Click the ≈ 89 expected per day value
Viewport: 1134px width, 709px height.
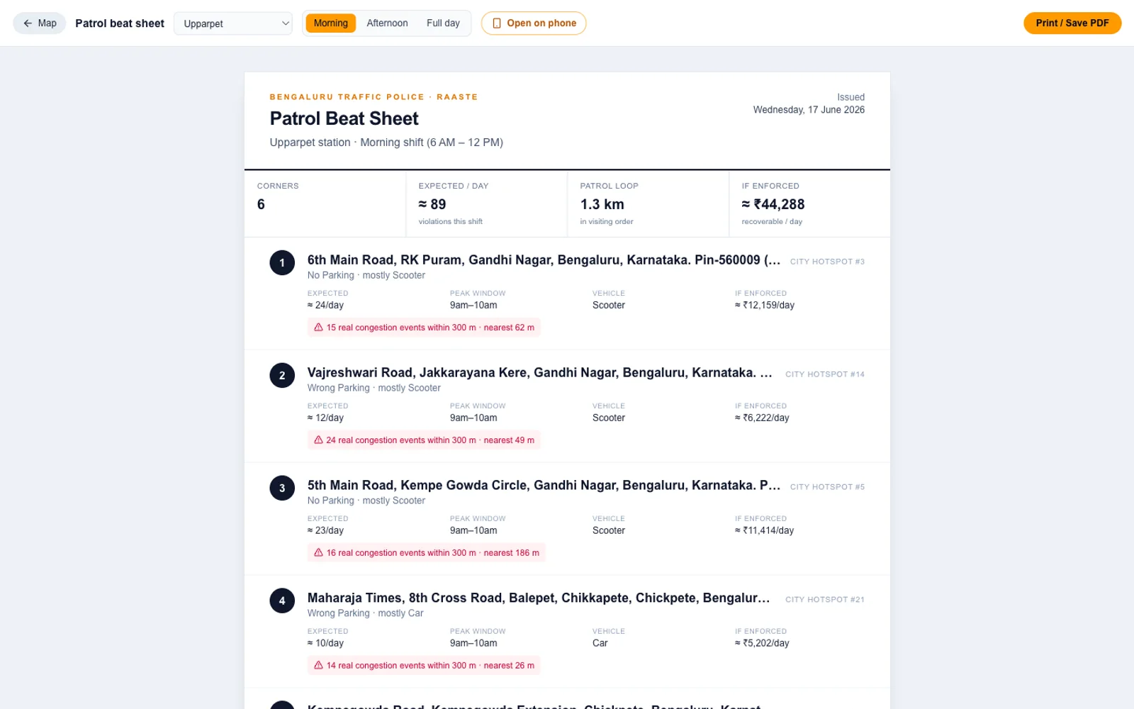tap(432, 204)
